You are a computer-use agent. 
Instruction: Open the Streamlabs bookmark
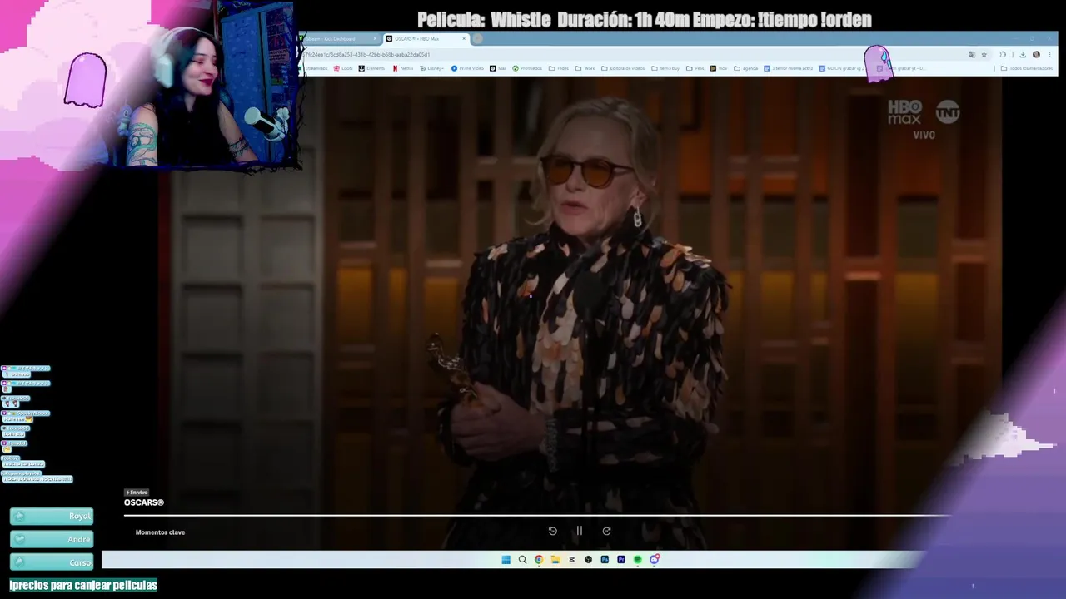(316, 68)
